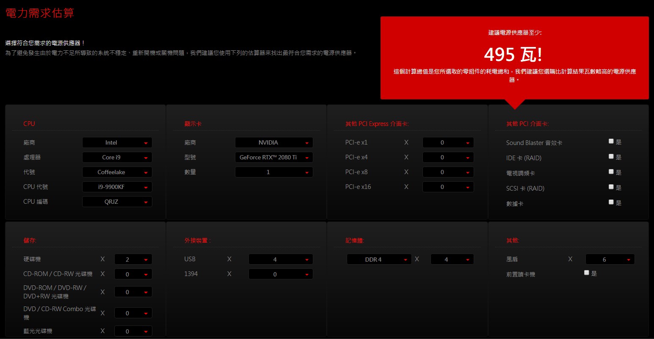Viewport: 654px width, 339px height.
Task: Enable the Sound Blaster 音效卡 checkbox
Action: 611,141
